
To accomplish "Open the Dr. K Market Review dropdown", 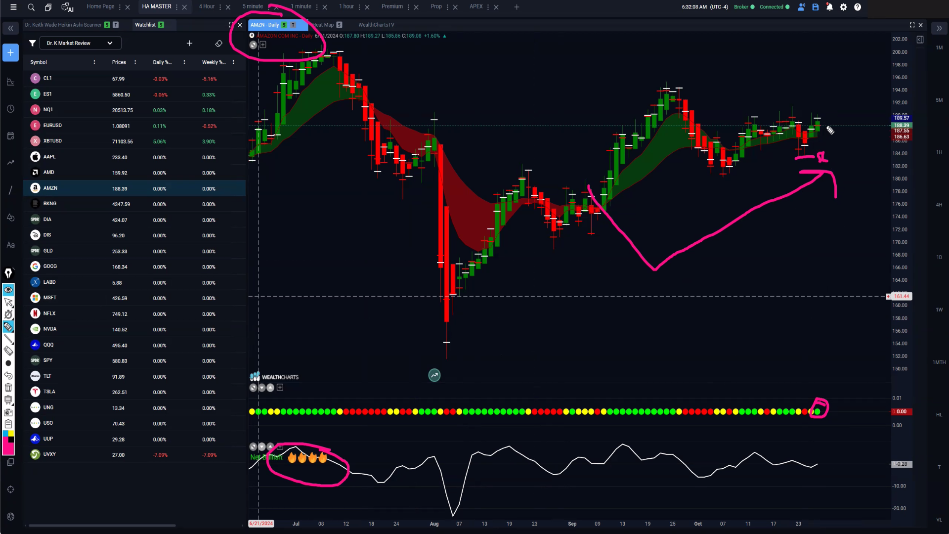I will 80,44.
